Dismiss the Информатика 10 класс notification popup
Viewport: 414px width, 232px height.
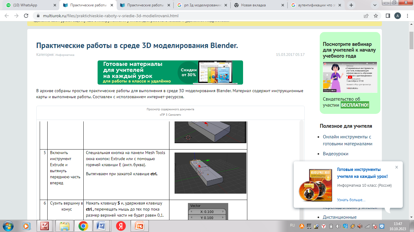[x=397, y=167]
